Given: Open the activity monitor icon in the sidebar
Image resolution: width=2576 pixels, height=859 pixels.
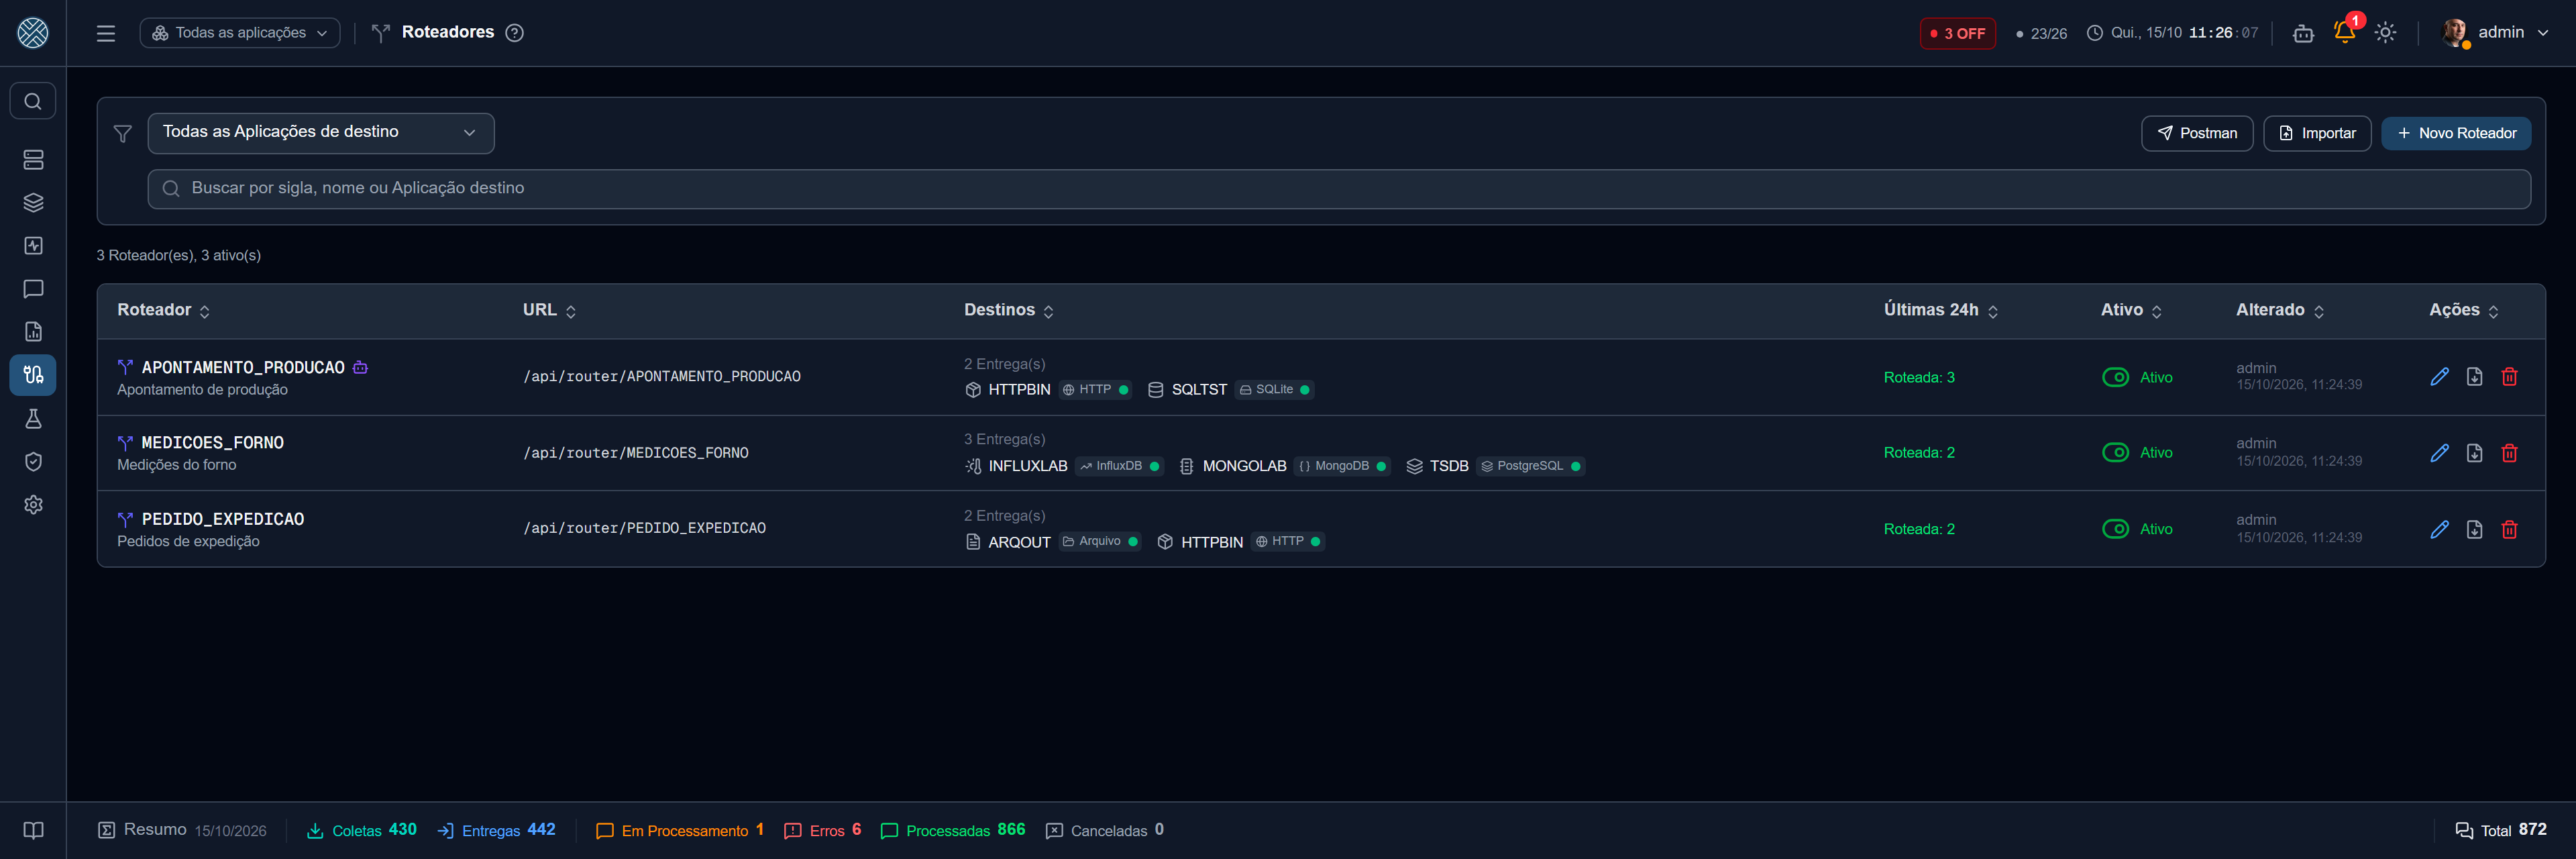Looking at the screenshot, I should [33, 246].
